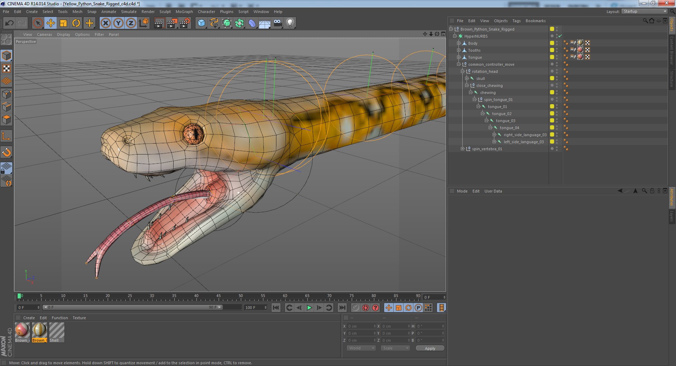Click the X position input field
Viewport: 676px width, 366px height.
[361, 326]
